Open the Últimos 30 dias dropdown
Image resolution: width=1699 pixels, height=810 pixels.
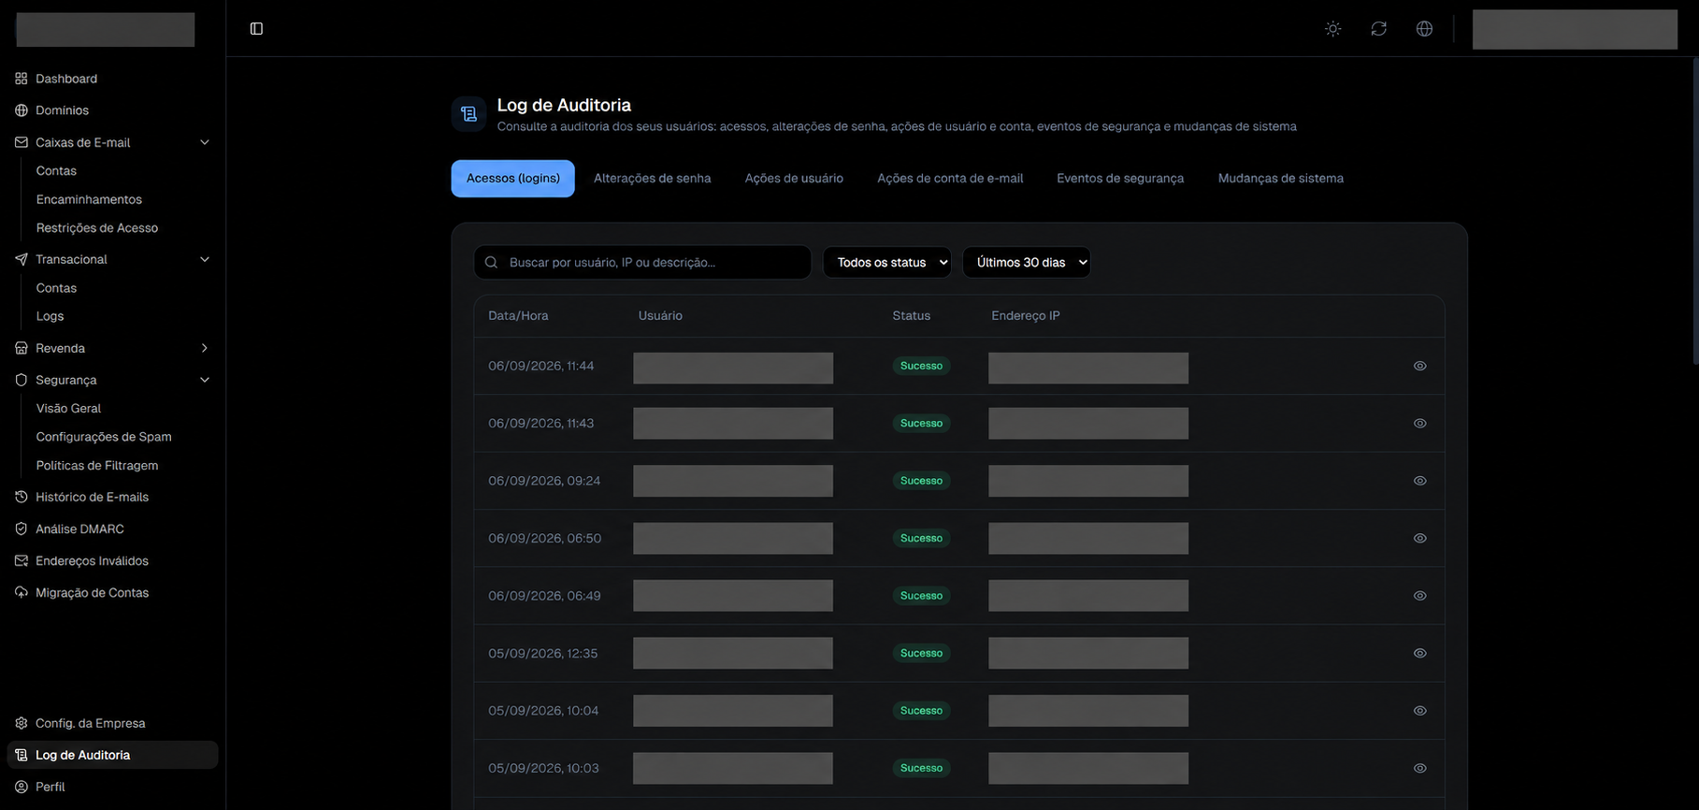1026,263
